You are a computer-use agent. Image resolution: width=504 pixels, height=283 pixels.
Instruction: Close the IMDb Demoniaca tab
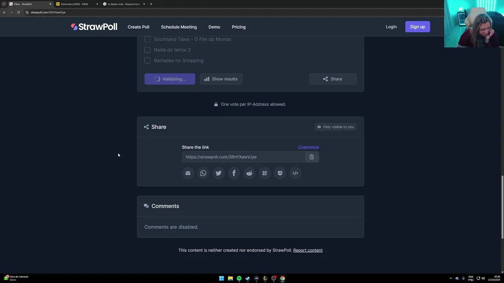[97, 4]
